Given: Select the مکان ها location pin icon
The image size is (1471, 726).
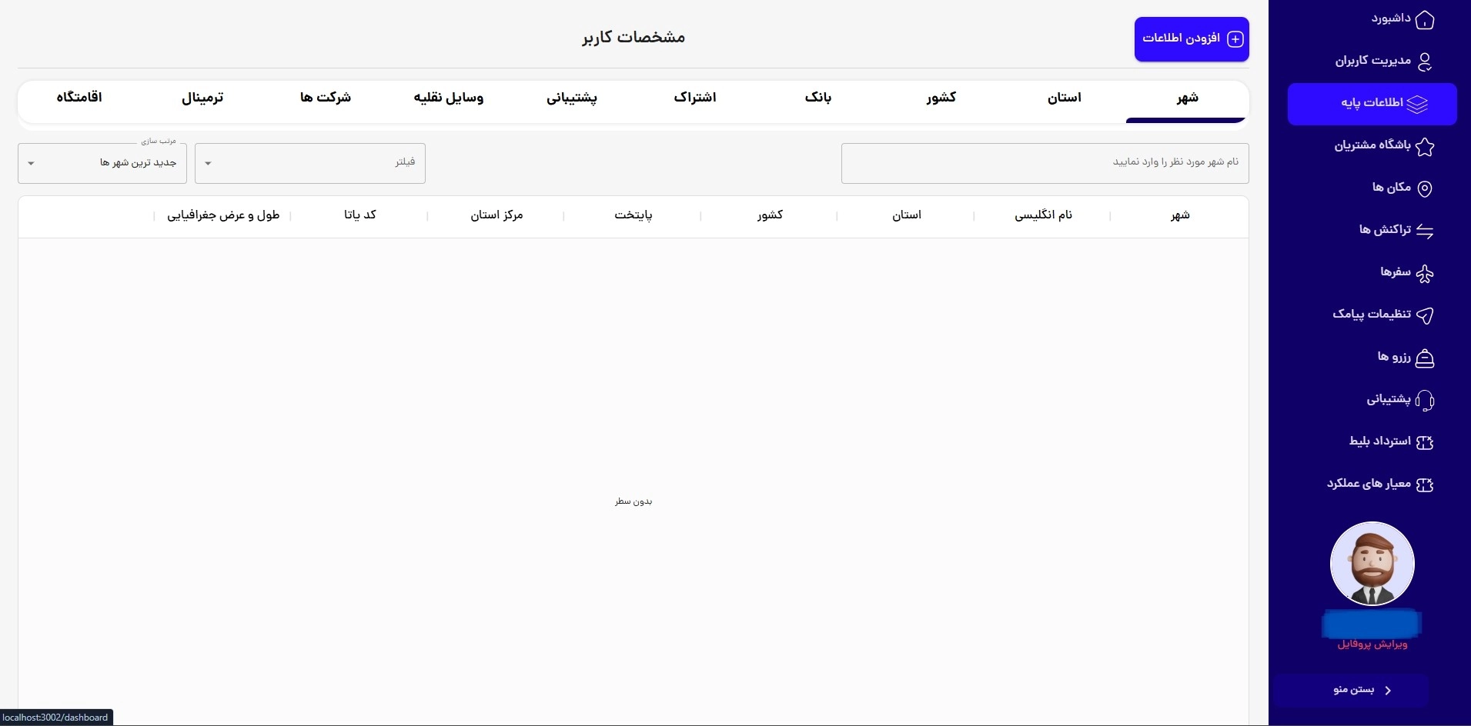Looking at the screenshot, I should coord(1426,188).
